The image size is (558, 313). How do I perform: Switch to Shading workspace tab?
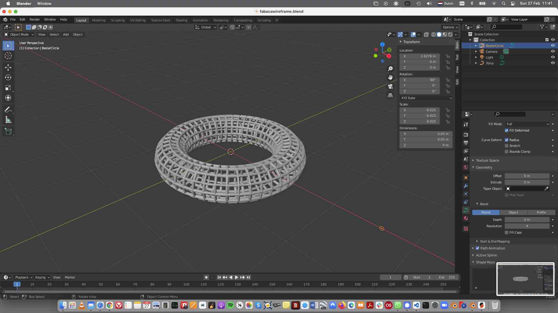(x=181, y=20)
